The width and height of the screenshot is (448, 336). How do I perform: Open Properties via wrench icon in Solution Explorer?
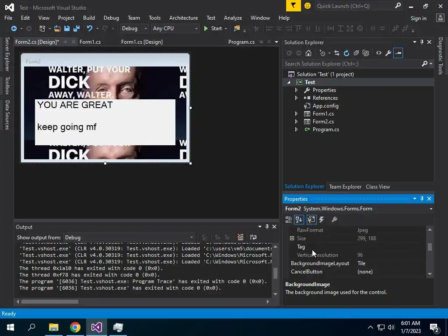coord(388,53)
